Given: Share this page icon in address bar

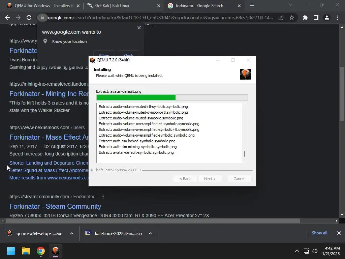Looking at the screenshot, I should coord(281,18).
